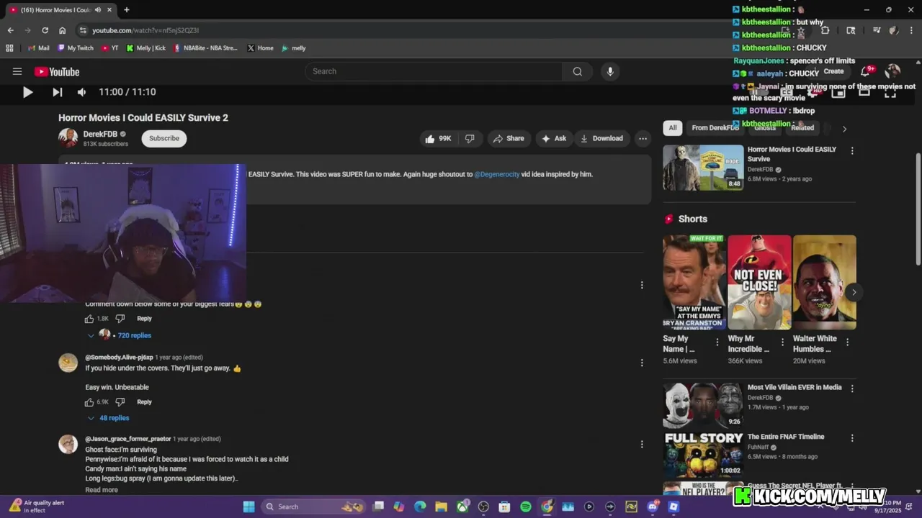This screenshot has width=922, height=518.
Task: Click the taskbar Search box
Action: (314, 506)
